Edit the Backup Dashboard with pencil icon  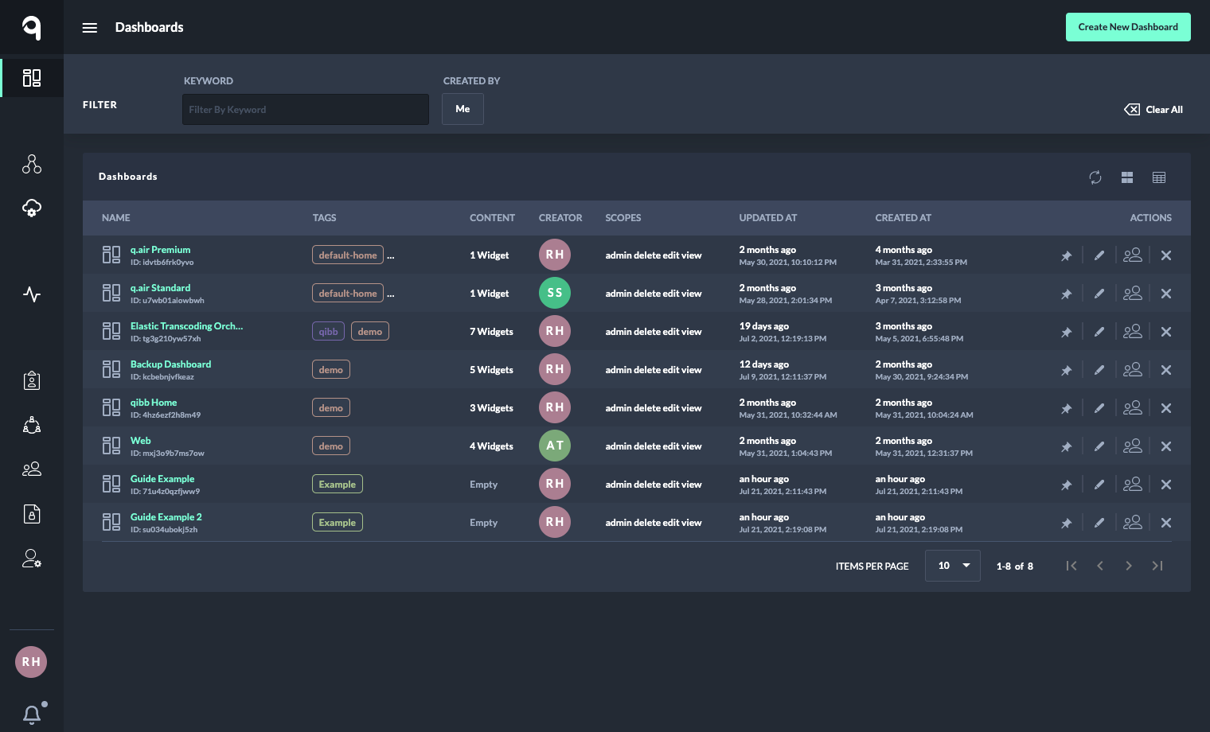pyautogui.click(x=1099, y=370)
